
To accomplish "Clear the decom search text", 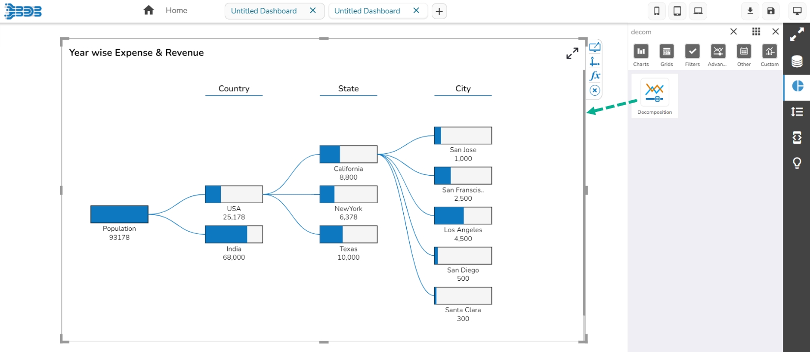I will coord(733,32).
